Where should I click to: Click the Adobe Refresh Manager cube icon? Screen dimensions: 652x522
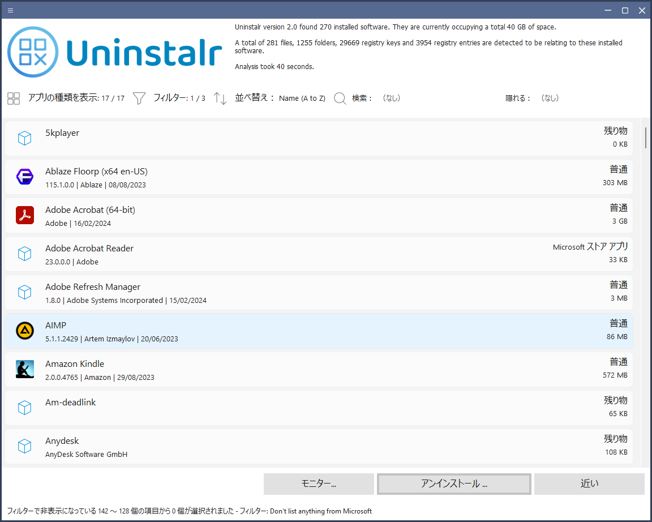24,292
